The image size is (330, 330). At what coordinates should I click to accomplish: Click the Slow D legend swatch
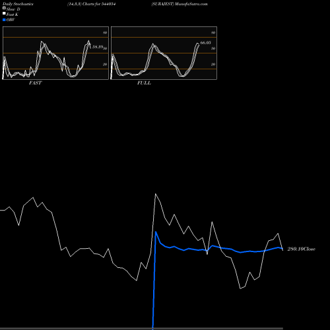tap(4, 9)
